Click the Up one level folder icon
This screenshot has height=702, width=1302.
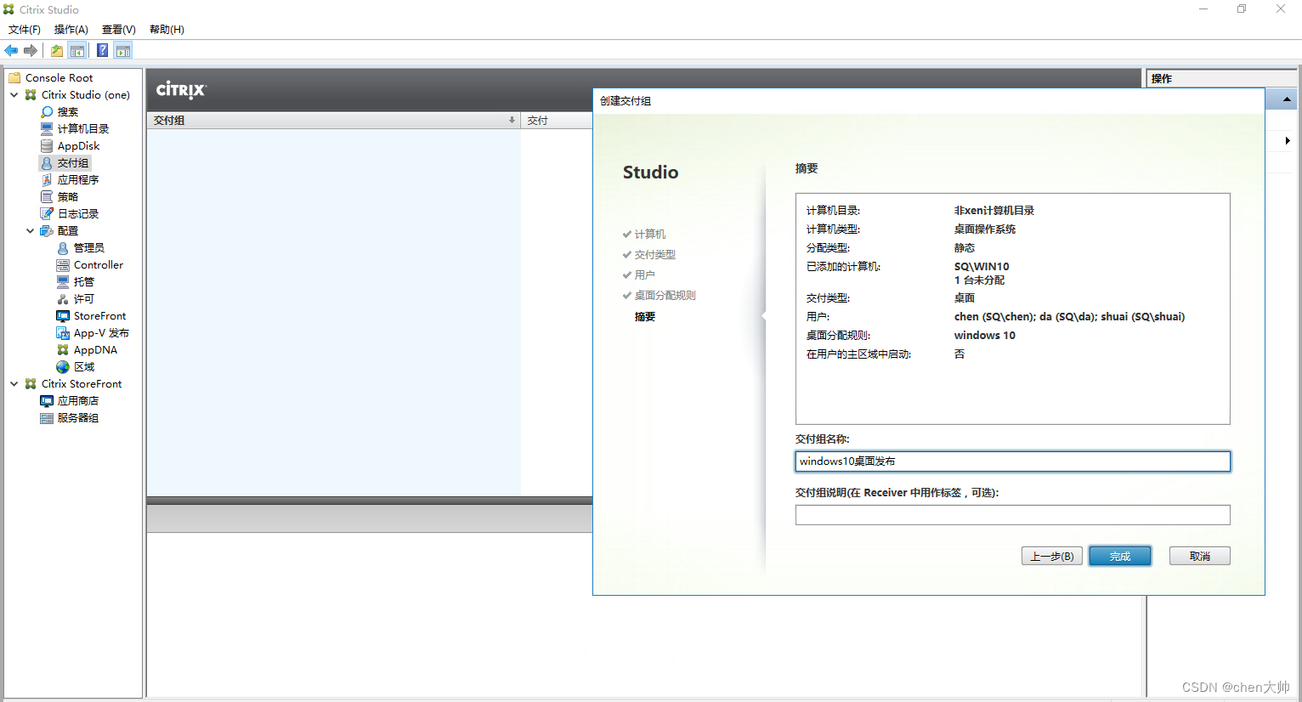click(56, 51)
